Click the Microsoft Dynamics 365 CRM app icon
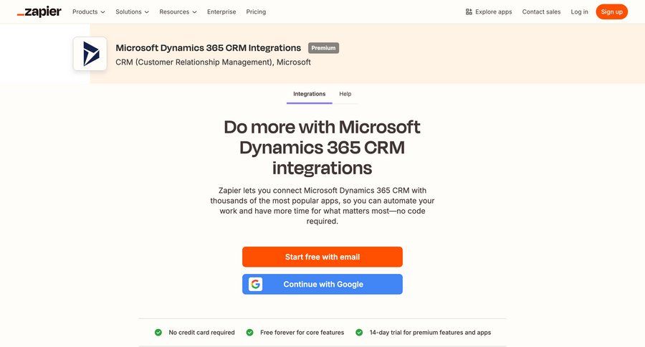The image size is (645, 347). tap(90, 54)
